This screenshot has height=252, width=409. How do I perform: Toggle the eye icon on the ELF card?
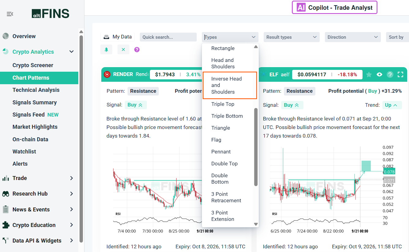(x=379, y=74)
